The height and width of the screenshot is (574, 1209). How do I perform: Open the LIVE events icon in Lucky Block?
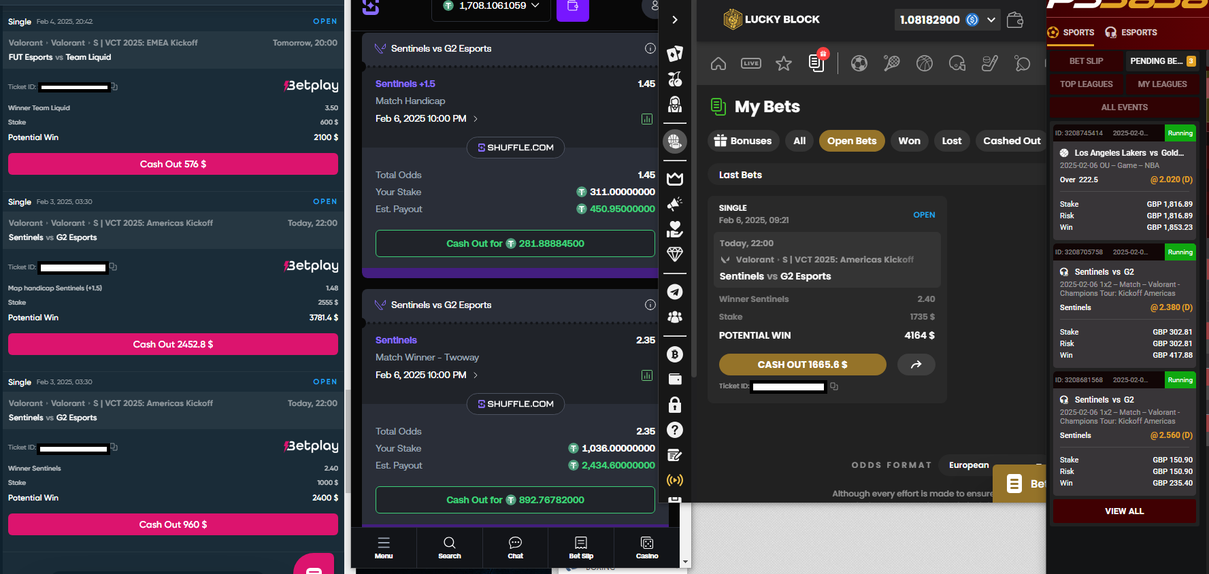point(751,64)
